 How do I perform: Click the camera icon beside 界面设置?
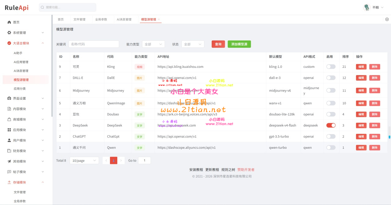tap(9, 98)
